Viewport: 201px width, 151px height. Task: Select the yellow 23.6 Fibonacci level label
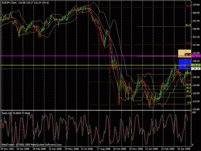(x=188, y=96)
